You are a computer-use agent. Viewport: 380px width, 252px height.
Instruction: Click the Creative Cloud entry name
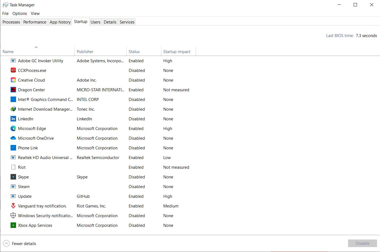pyautogui.click(x=31, y=80)
